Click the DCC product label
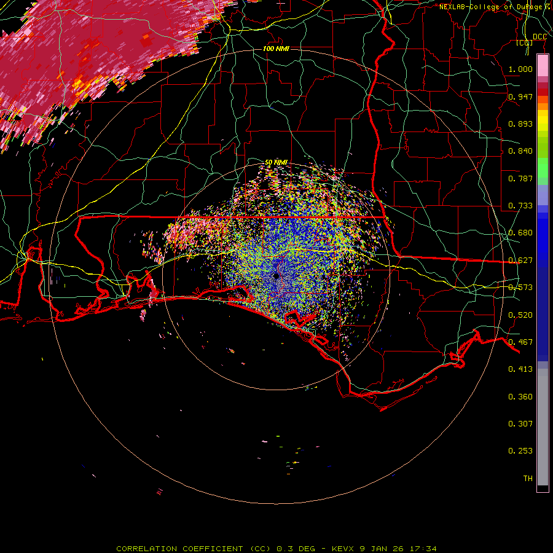 (x=539, y=37)
